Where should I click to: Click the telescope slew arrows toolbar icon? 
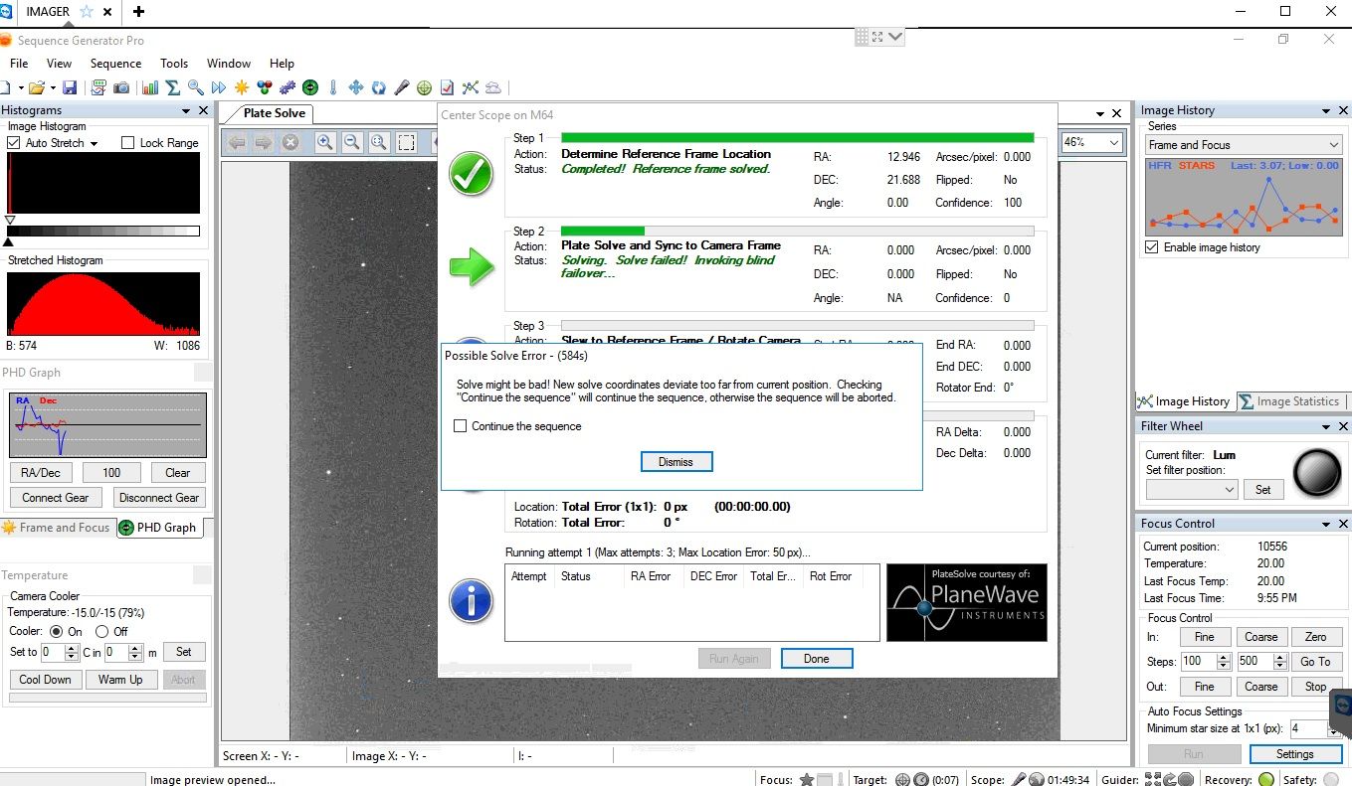coord(354,87)
